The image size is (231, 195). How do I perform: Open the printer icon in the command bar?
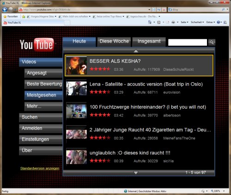173,22
